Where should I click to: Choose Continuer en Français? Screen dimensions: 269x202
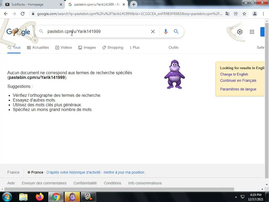pos(238,80)
